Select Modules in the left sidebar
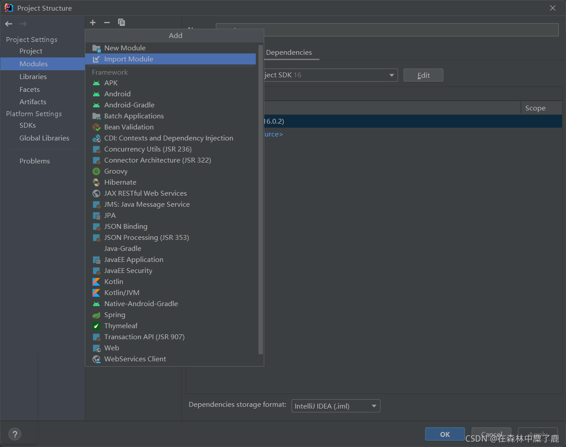 [42, 64]
